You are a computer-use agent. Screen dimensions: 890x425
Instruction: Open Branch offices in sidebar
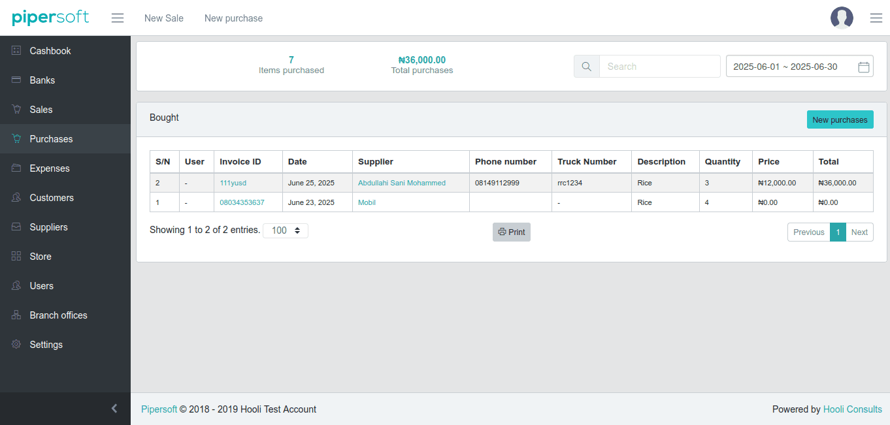click(65, 315)
